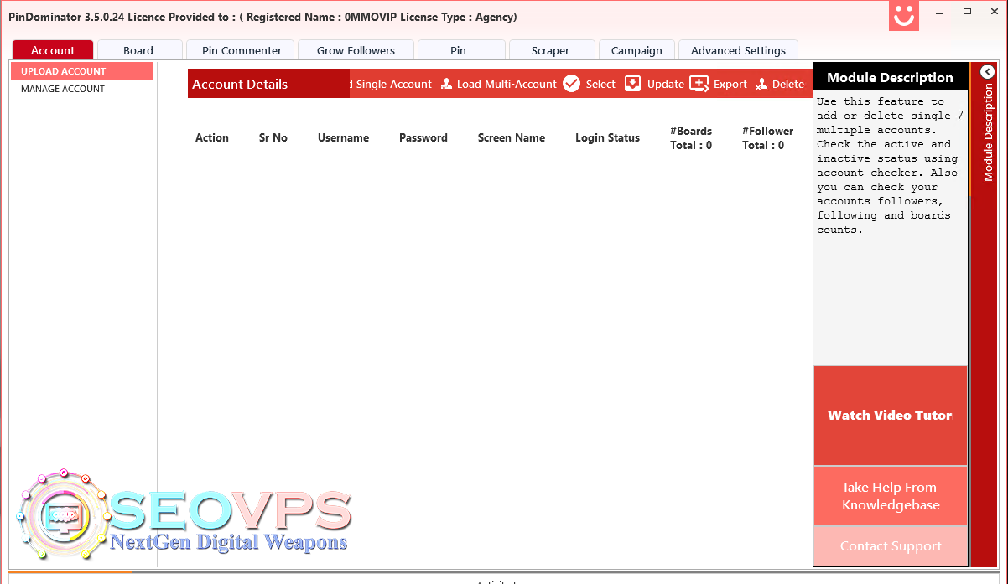Screen dimensions: 1008x584
Task: Click the smiley face icon
Action: 904,16
